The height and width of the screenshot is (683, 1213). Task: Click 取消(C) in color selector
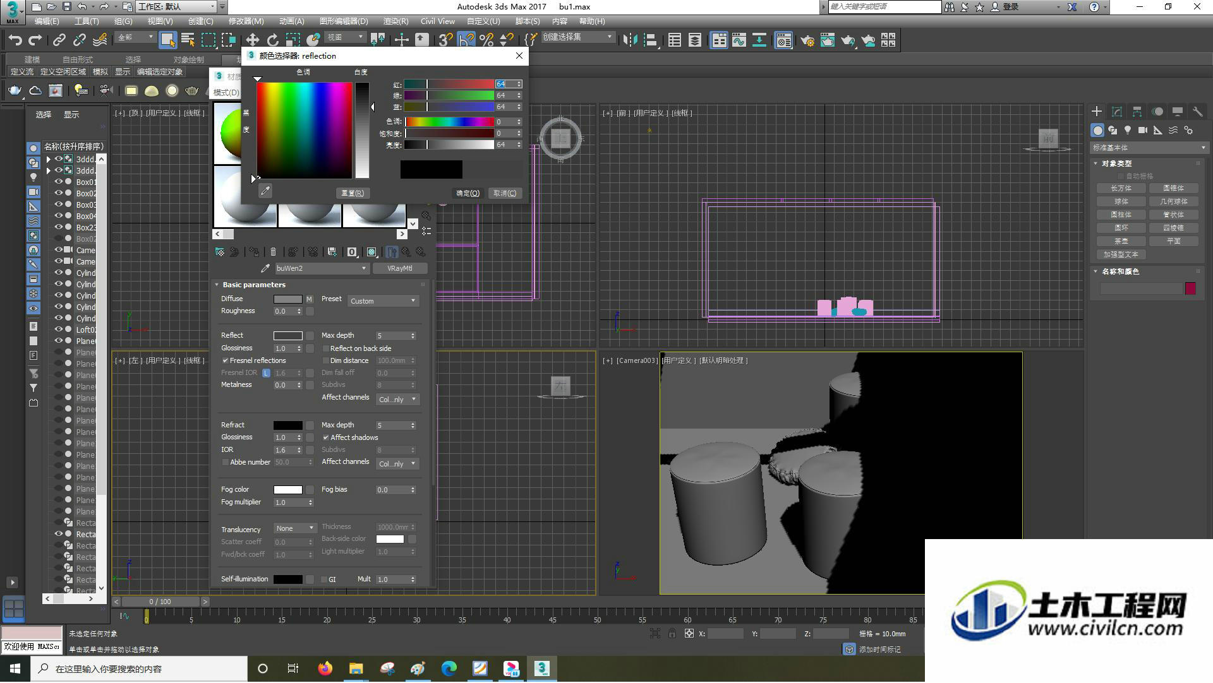point(504,193)
